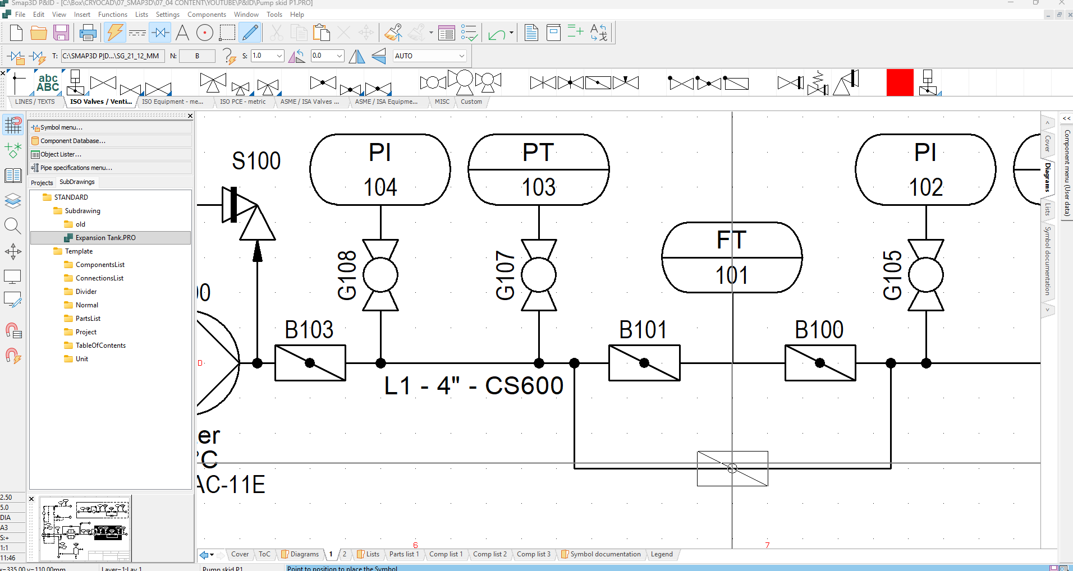The height and width of the screenshot is (571, 1073).
Task: Choose the dashed rectangle Area selection tool
Action: point(227,33)
